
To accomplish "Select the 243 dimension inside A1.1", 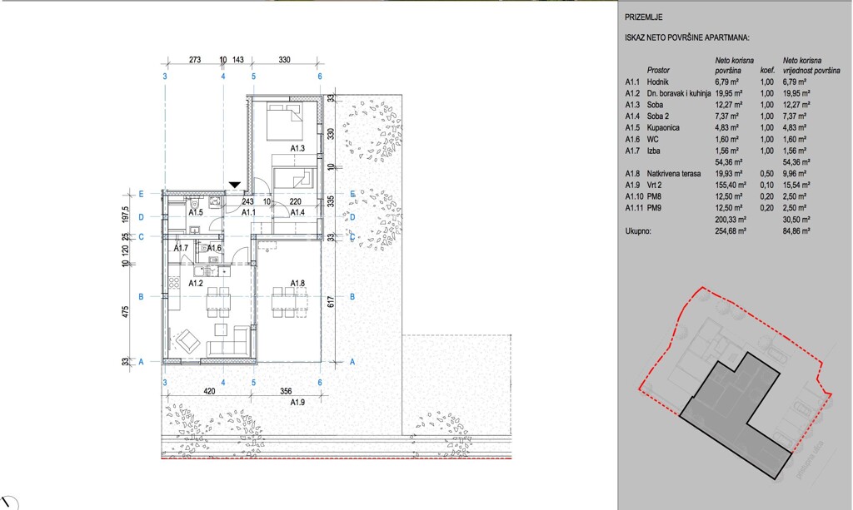I will [x=247, y=201].
